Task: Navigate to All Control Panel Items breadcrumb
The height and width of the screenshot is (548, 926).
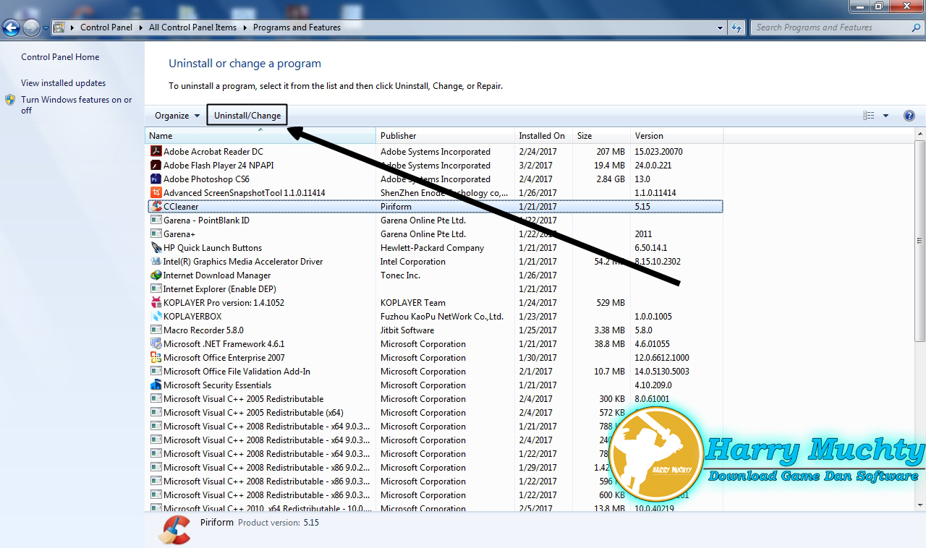Action: click(192, 27)
